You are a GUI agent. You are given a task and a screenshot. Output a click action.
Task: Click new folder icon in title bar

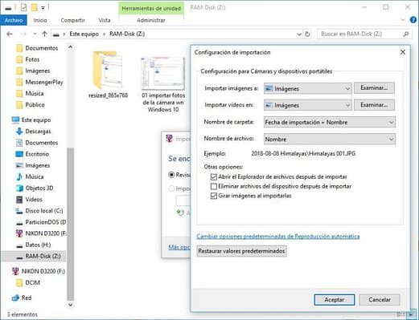(34, 7)
